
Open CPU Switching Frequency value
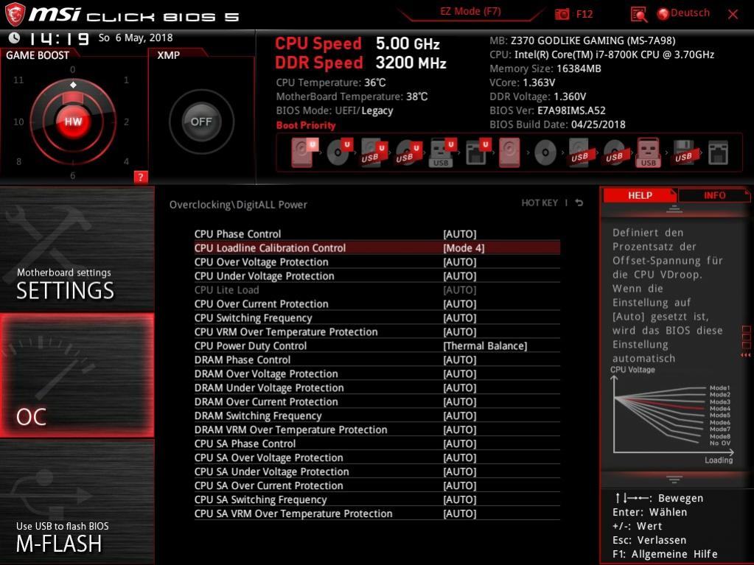tap(460, 317)
